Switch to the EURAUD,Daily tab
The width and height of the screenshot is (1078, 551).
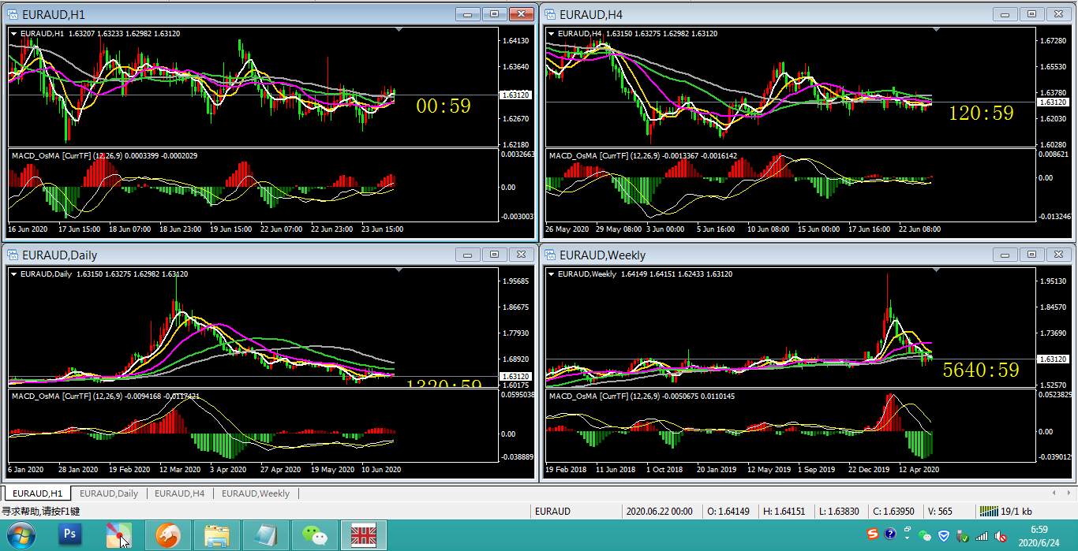(109, 493)
